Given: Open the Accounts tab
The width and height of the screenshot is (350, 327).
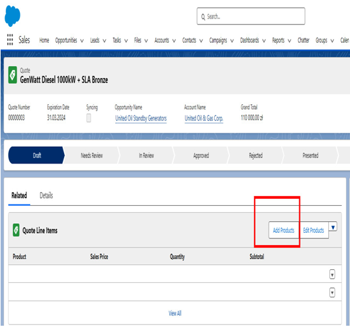Looking at the screenshot, I should tap(162, 40).
